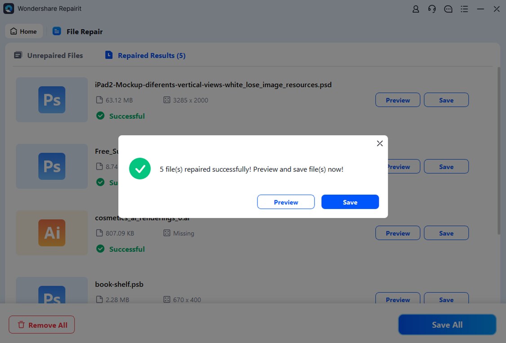Click Save All to export all repaired files
The width and height of the screenshot is (506, 343).
[x=447, y=325]
